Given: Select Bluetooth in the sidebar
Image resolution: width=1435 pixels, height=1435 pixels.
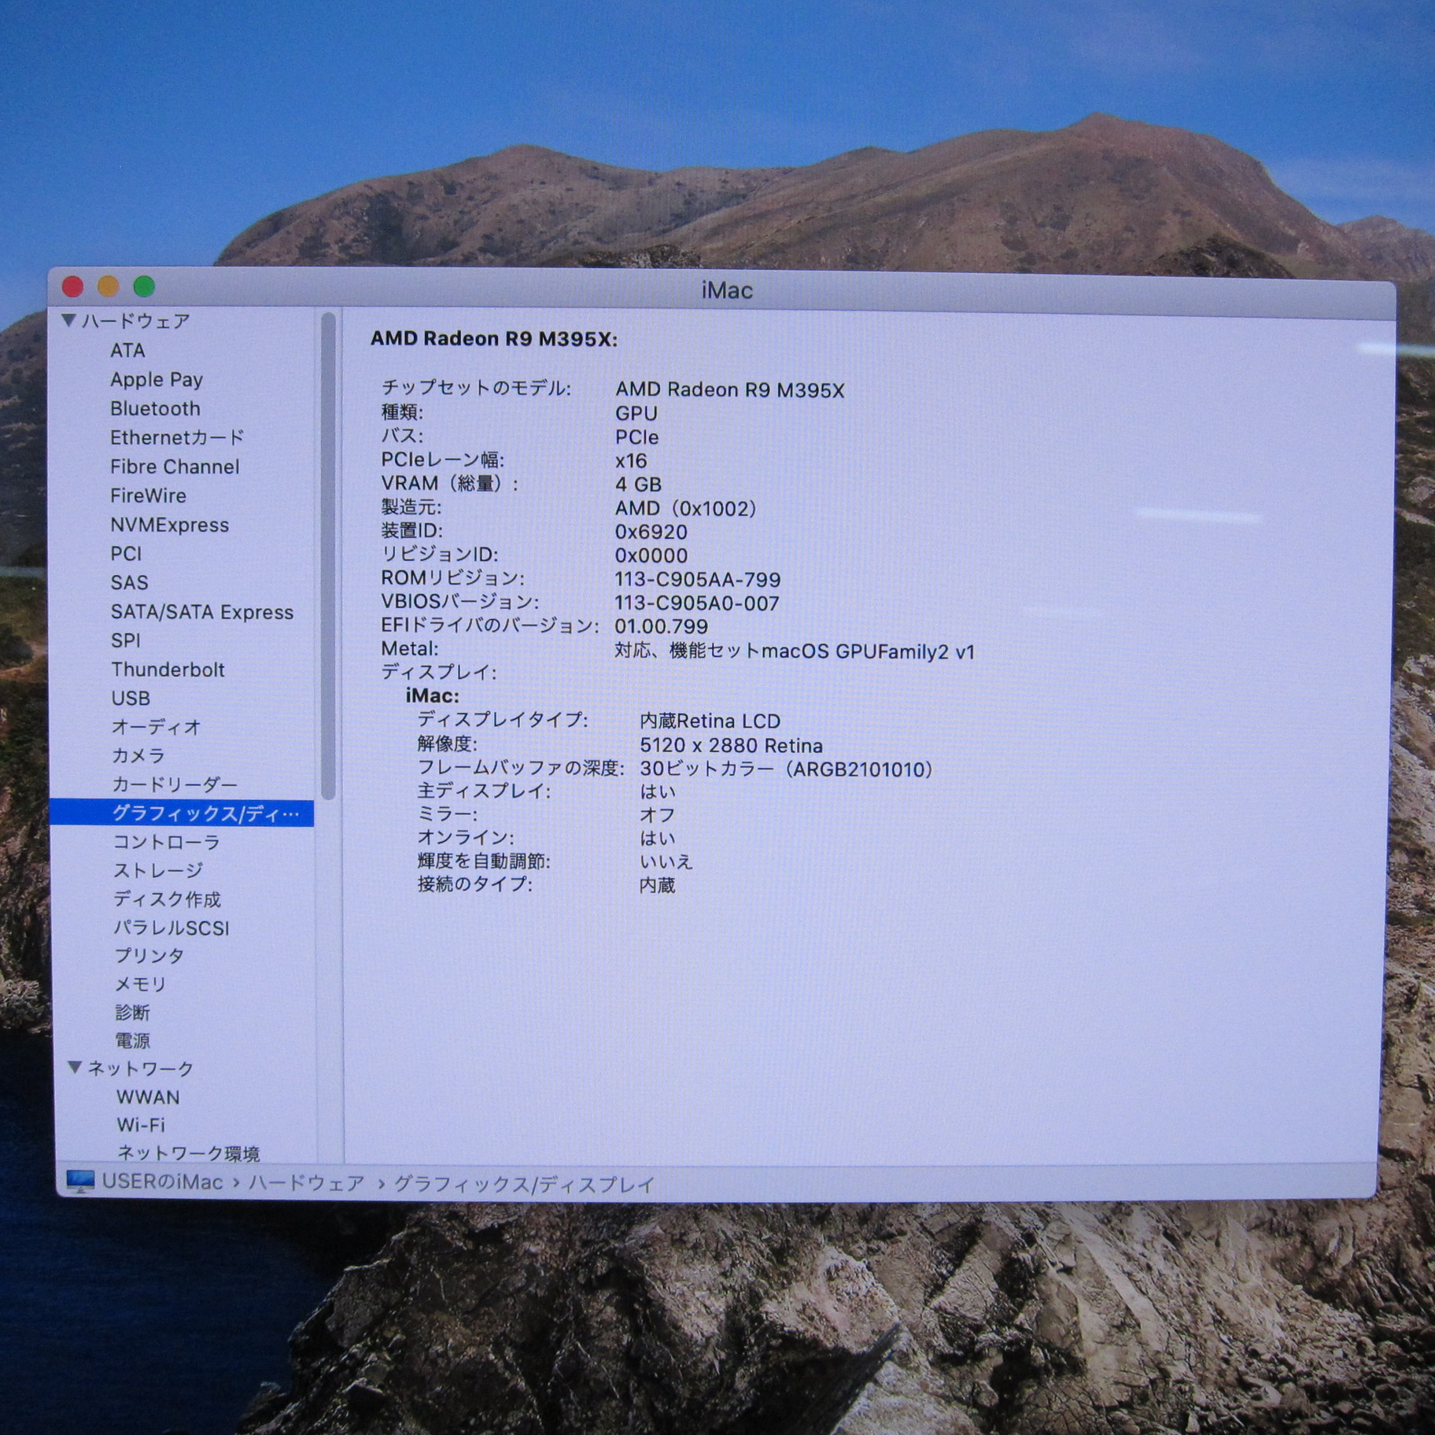Looking at the screenshot, I should 155,408.
